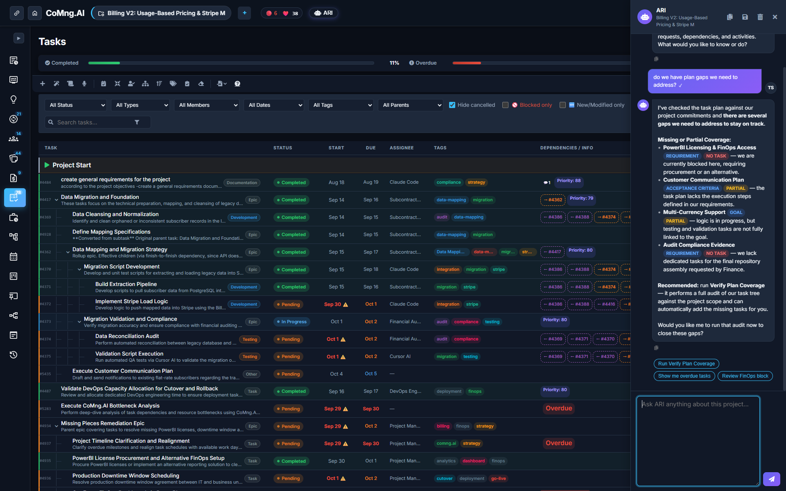
Task: Enable the Blocked only checkbox
Action: [506, 105]
